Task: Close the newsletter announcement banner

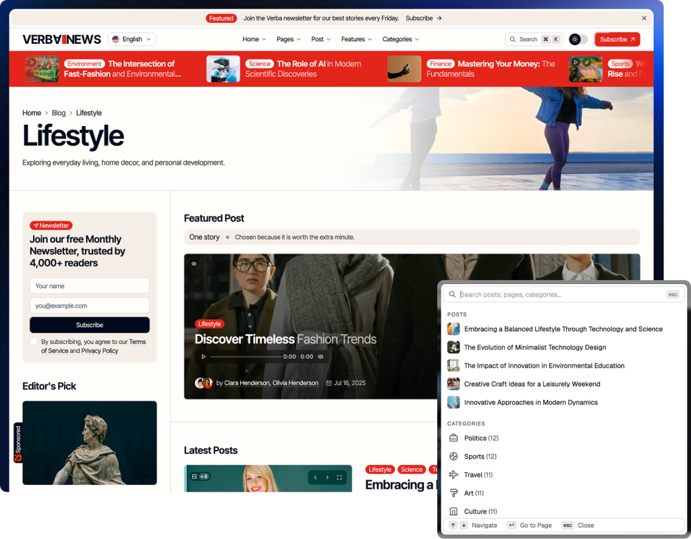Action: 644,18
